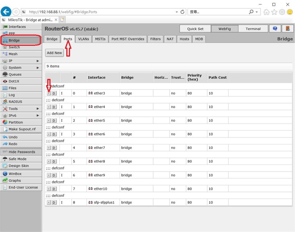
Task: Open the Switch section in sidebar
Action: point(21,47)
